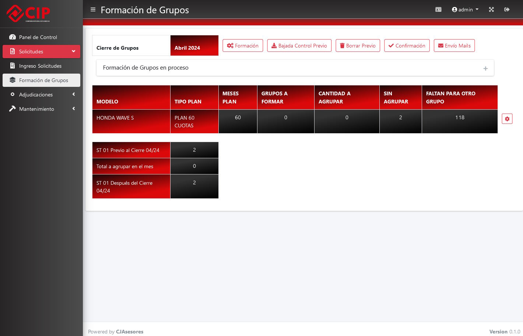Open the CJAsesores footer link

click(x=130, y=332)
